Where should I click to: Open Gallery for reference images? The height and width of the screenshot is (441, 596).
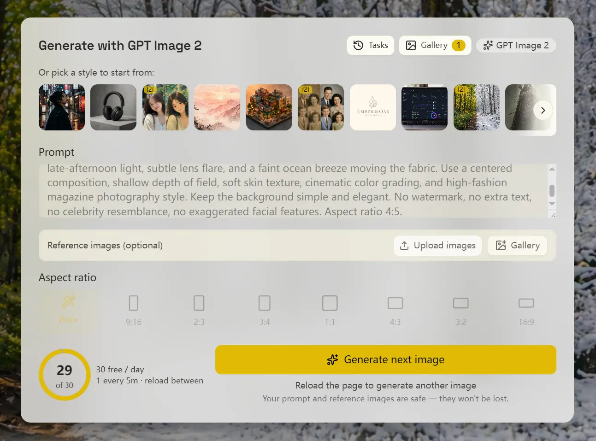click(517, 246)
